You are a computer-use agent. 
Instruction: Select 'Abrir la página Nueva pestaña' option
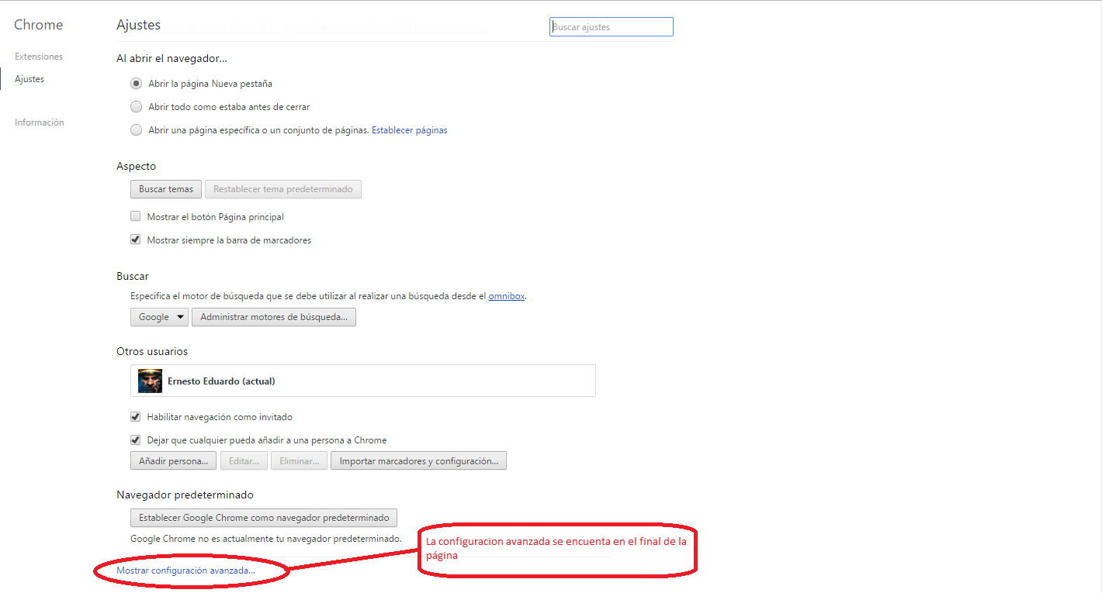(137, 84)
